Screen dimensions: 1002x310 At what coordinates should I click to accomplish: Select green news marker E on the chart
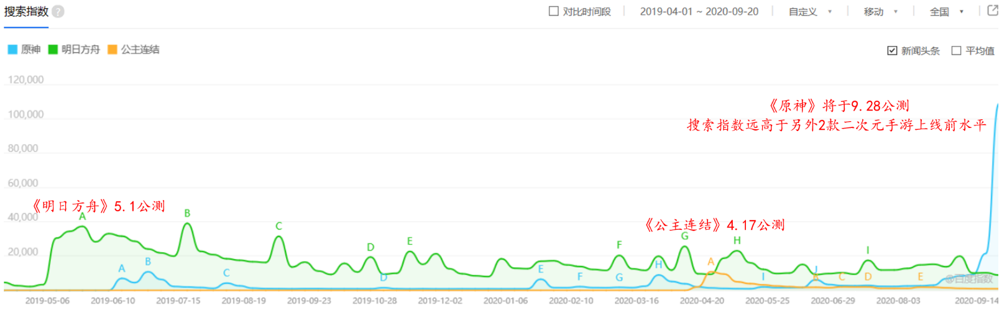coord(410,241)
